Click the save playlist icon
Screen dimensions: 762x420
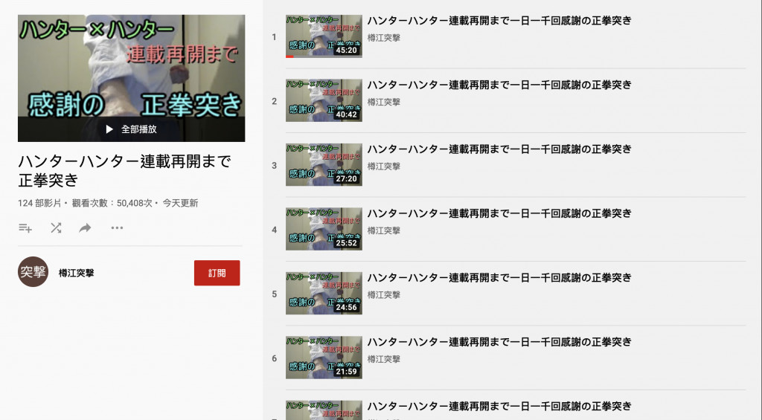25,227
